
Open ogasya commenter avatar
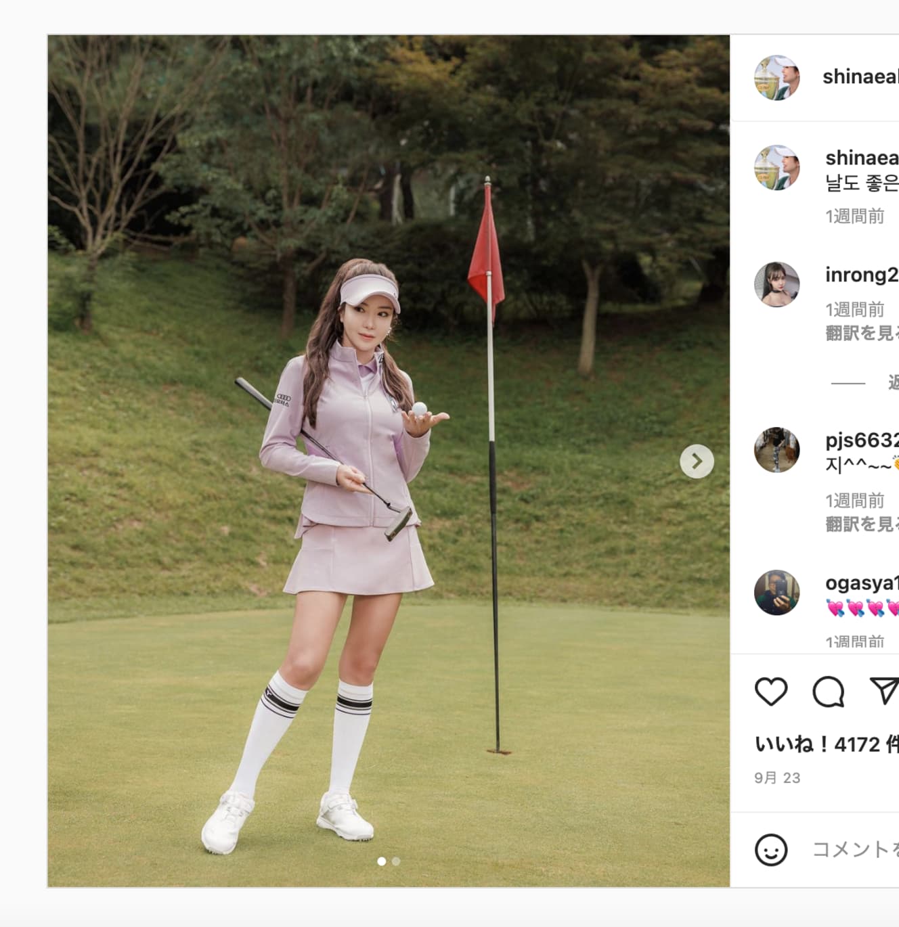click(777, 593)
